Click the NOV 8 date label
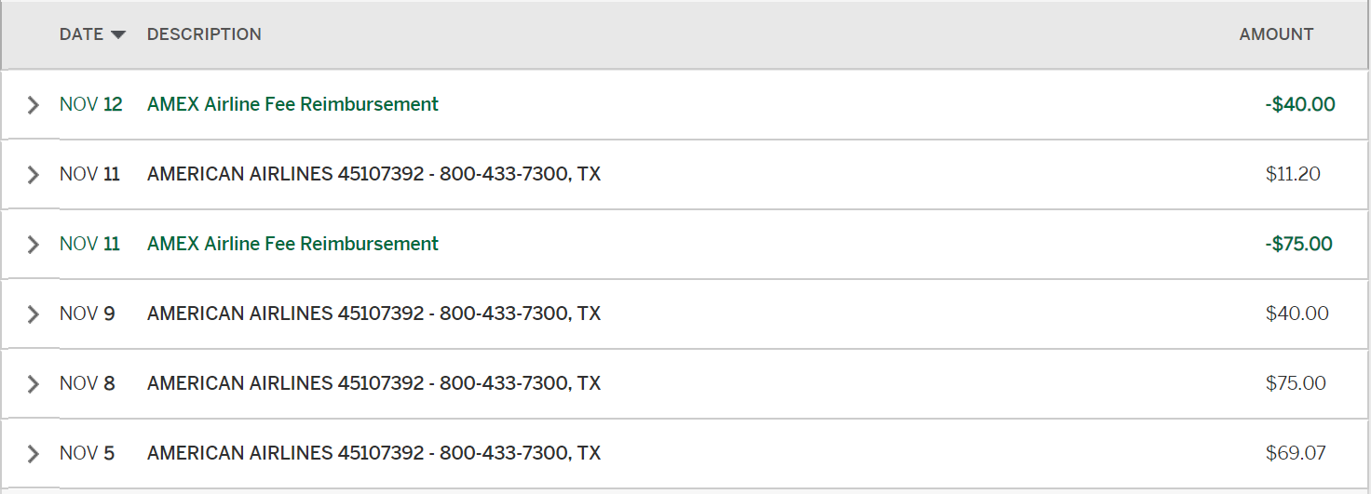This screenshot has width=1371, height=494. [87, 383]
